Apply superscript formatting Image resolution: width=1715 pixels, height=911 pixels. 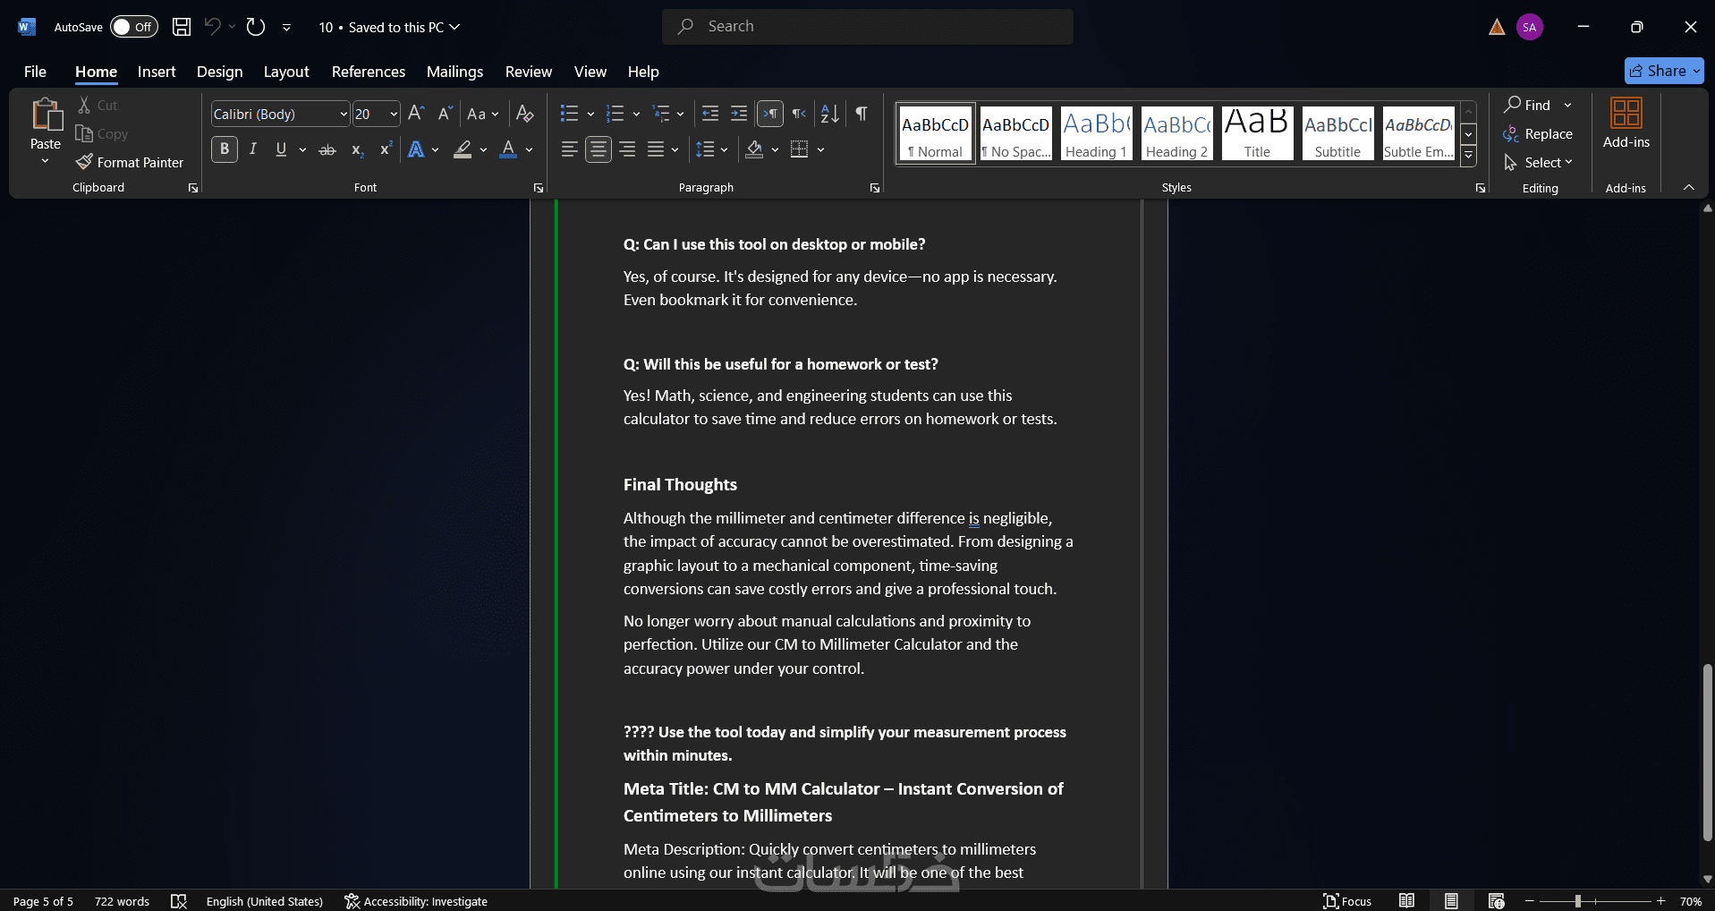click(x=386, y=149)
